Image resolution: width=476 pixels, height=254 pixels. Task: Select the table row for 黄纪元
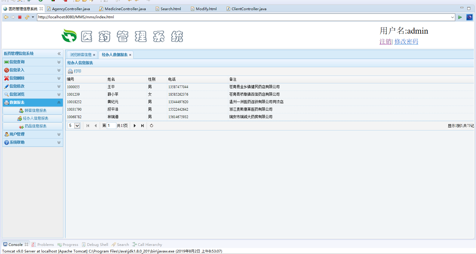(113, 102)
